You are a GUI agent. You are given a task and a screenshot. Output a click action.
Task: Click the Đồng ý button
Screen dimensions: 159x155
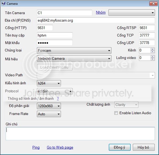click(119, 147)
